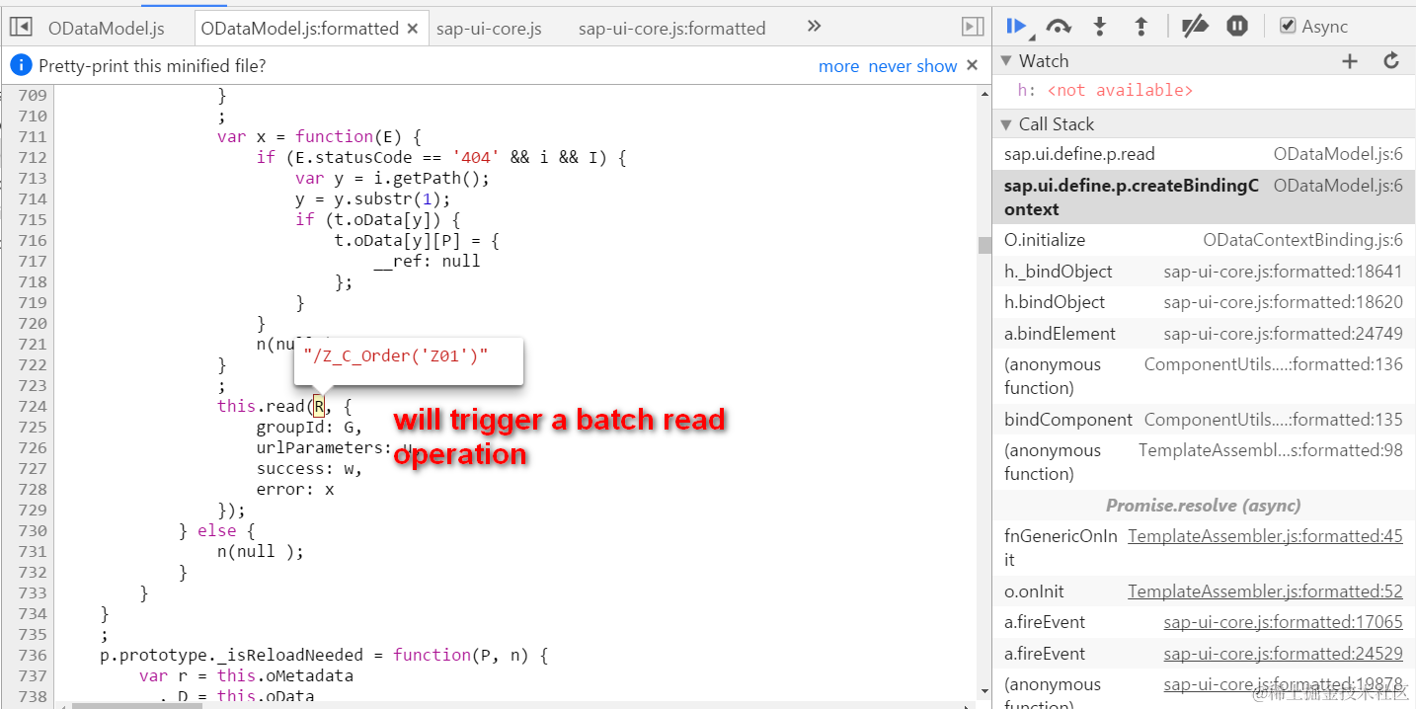Select bindComponent call frame

tap(1203, 420)
